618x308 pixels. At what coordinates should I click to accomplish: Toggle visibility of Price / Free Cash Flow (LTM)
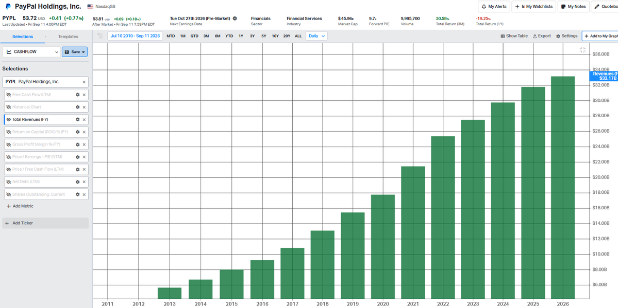click(9, 169)
